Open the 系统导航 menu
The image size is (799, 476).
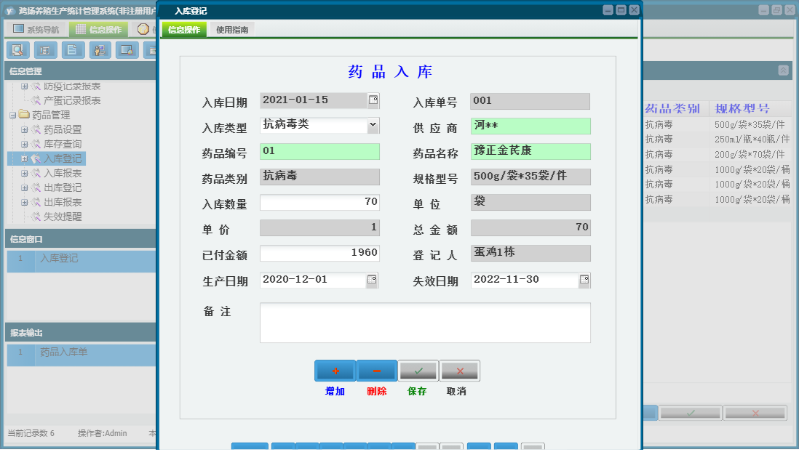pos(35,29)
